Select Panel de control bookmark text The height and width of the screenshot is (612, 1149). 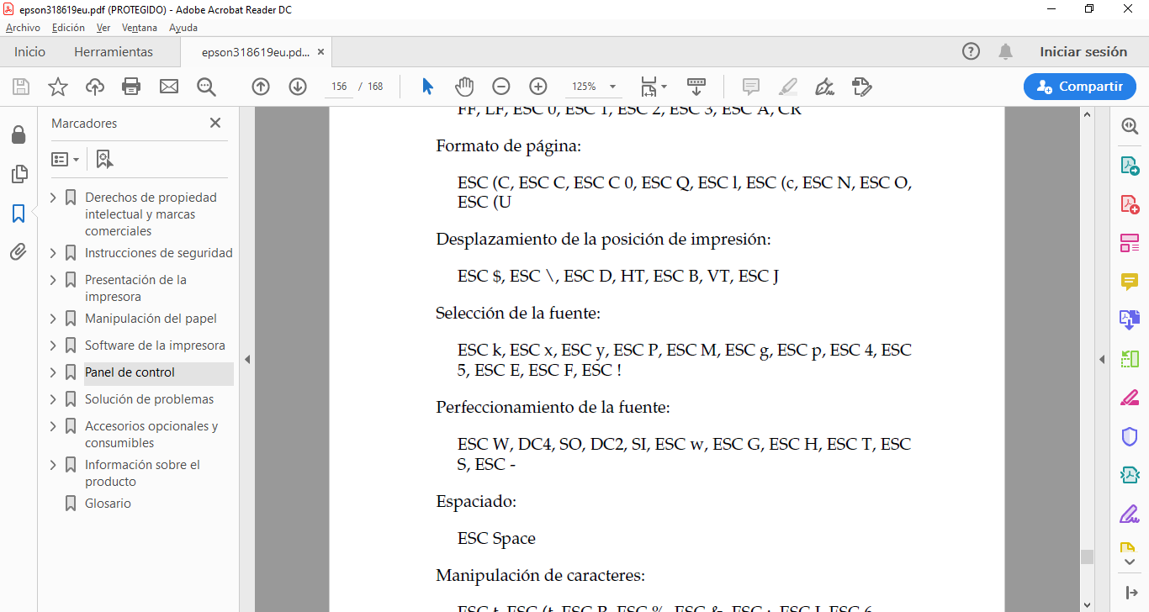(130, 372)
